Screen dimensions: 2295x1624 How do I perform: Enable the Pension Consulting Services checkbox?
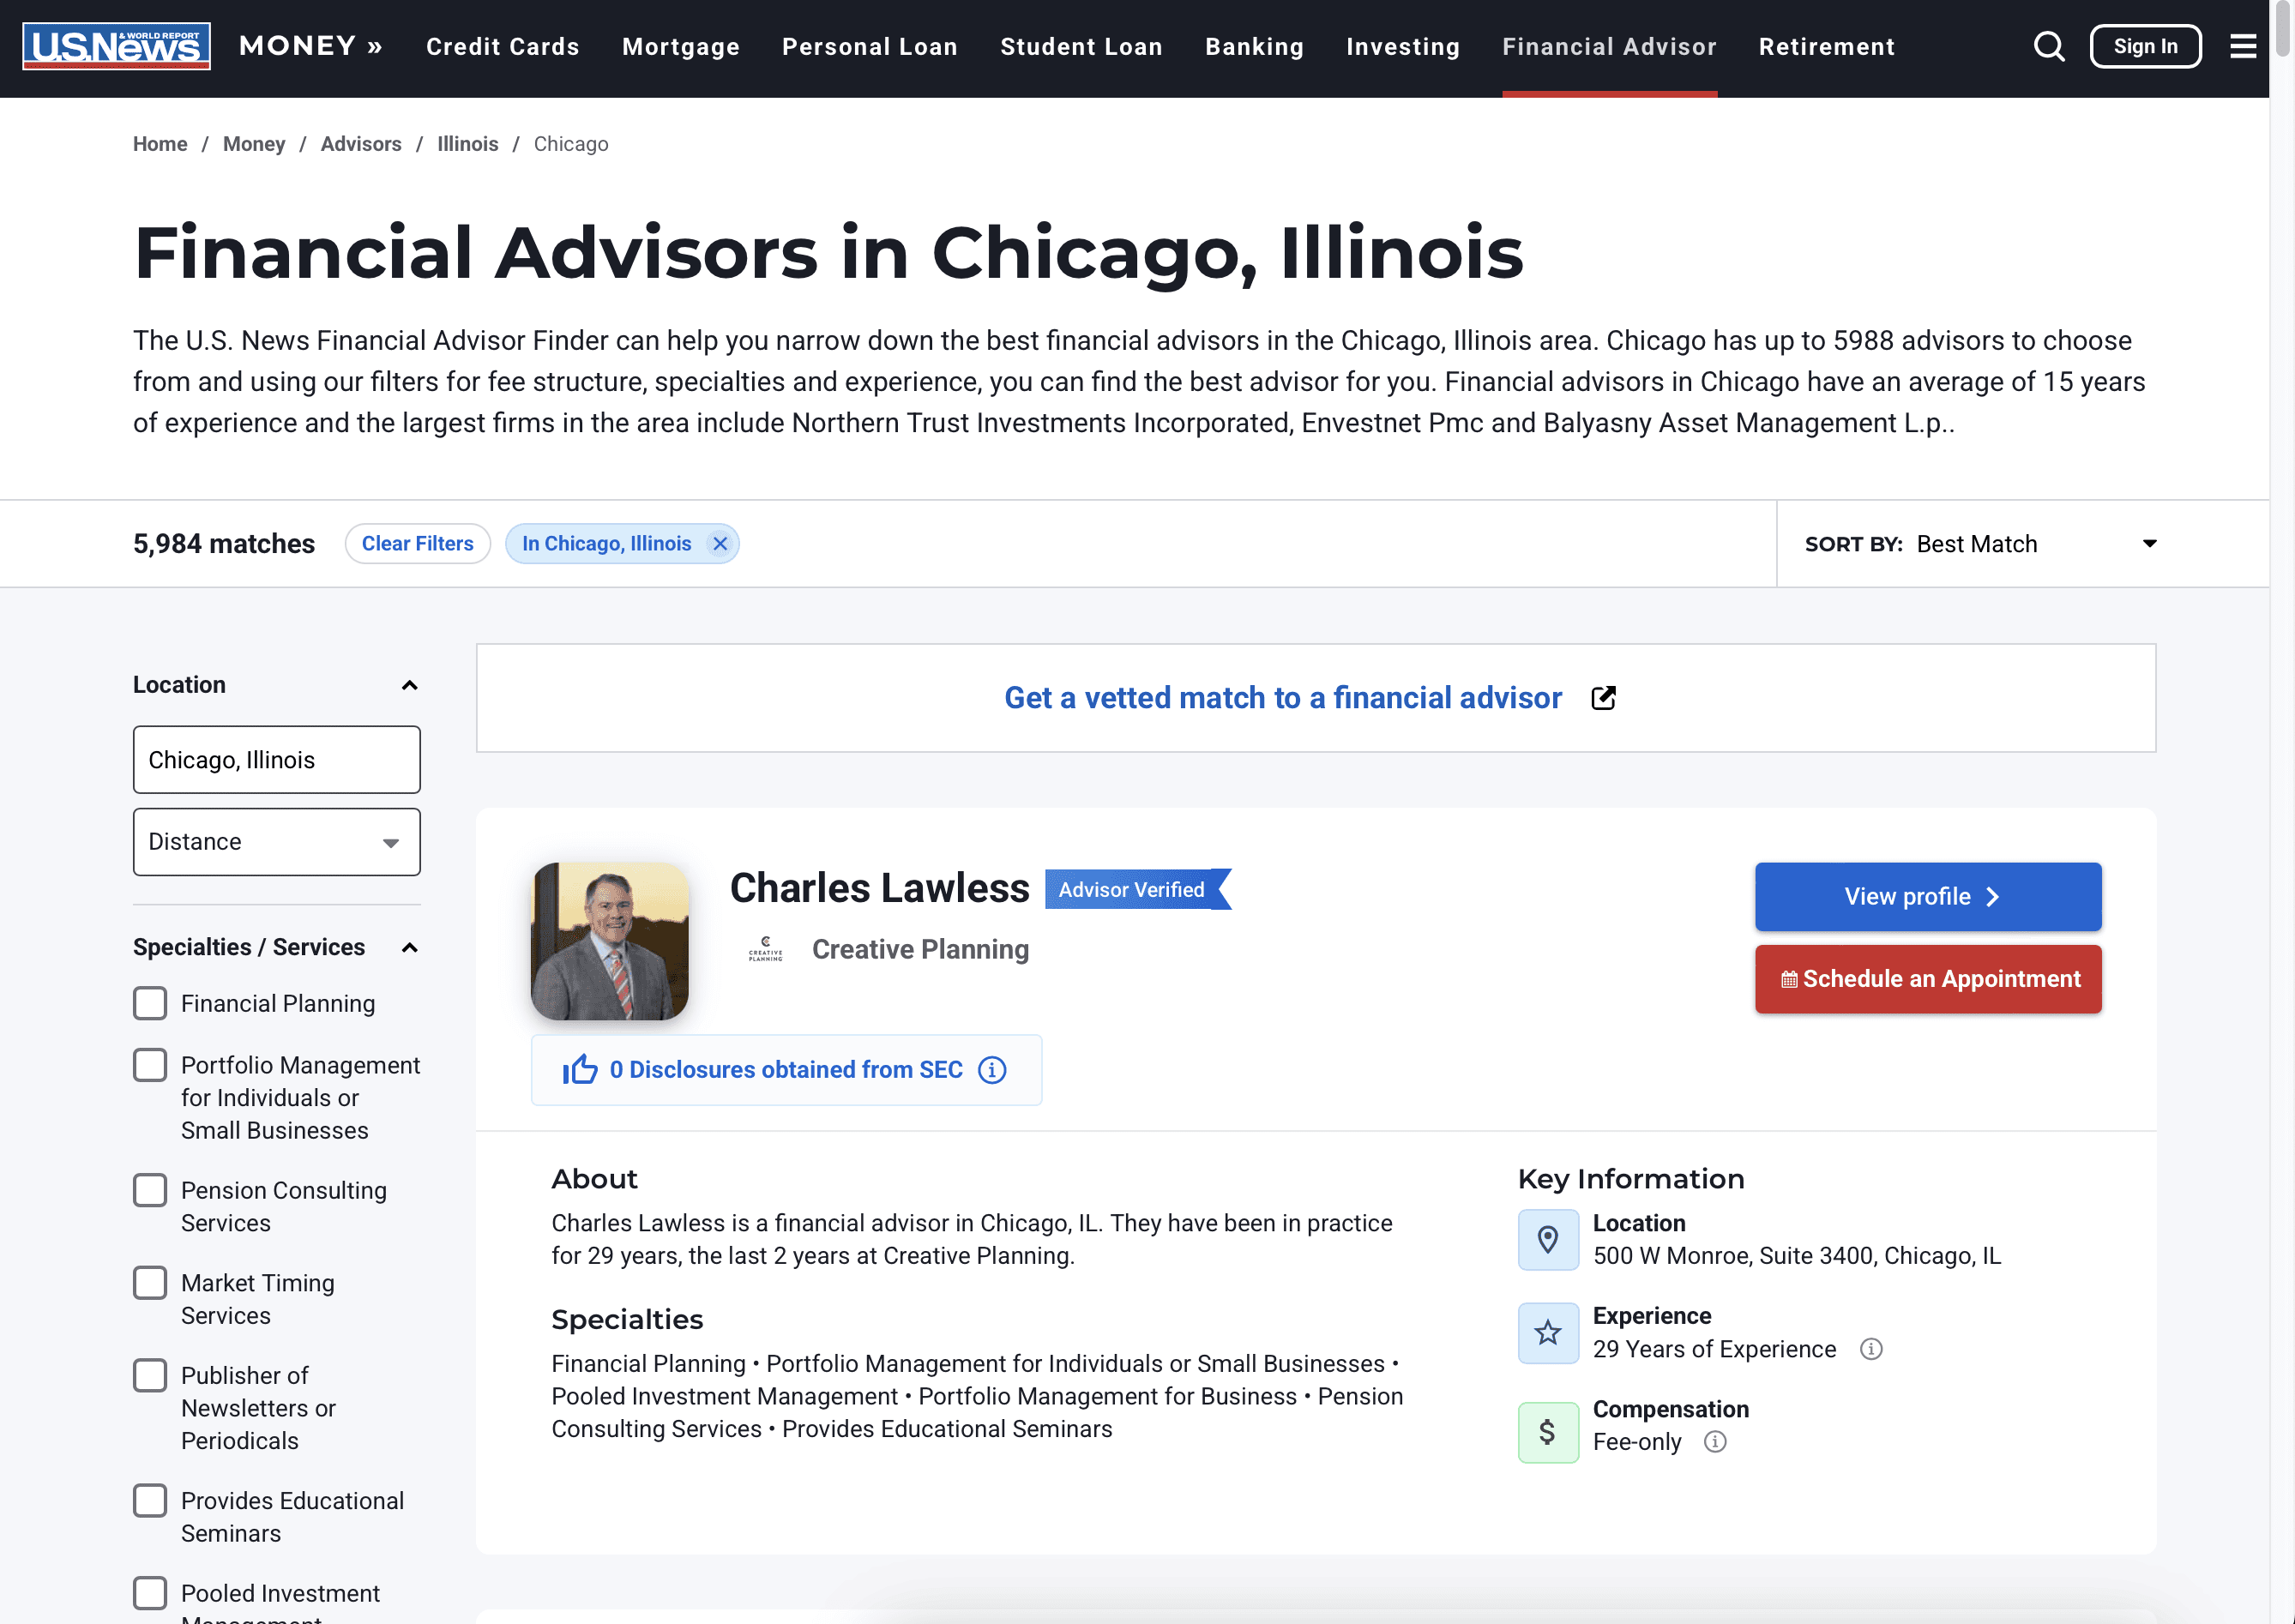(150, 1190)
